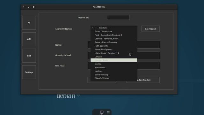The height and width of the screenshot is (115, 204).
Task: Select Longan in the product list
Action: [114, 57]
